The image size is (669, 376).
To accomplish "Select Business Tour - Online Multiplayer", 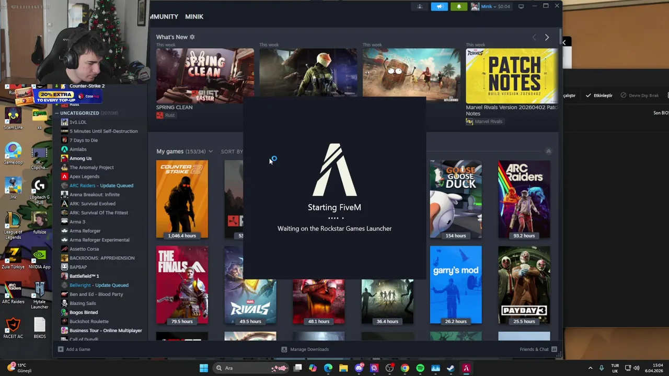I will pos(106,331).
